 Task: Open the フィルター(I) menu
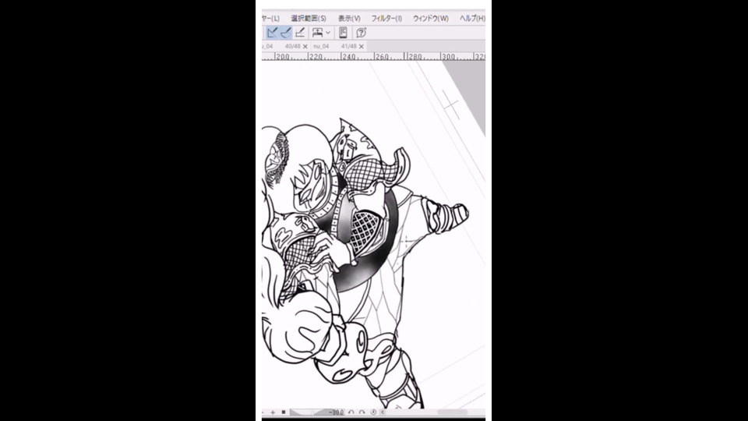[x=387, y=18]
